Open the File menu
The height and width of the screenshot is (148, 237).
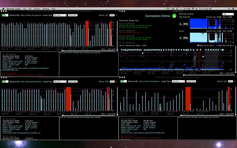(25, 9)
